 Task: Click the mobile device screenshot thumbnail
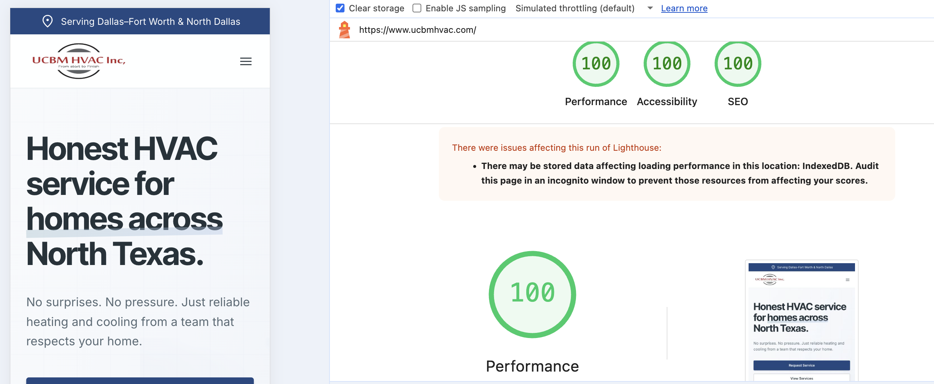coord(801,321)
